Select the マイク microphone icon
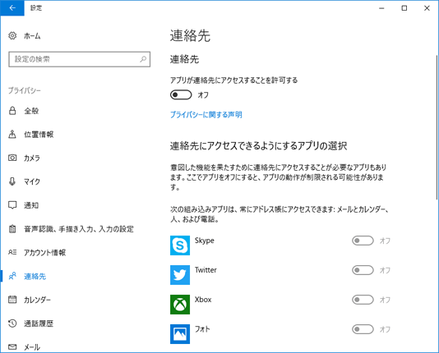The width and height of the screenshot is (439, 353). click(12, 181)
